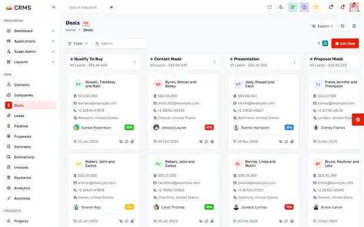The width and height of the screenshot is (364, 227).
Task: Open notifications bell icon in header
Action: [342, 7]
